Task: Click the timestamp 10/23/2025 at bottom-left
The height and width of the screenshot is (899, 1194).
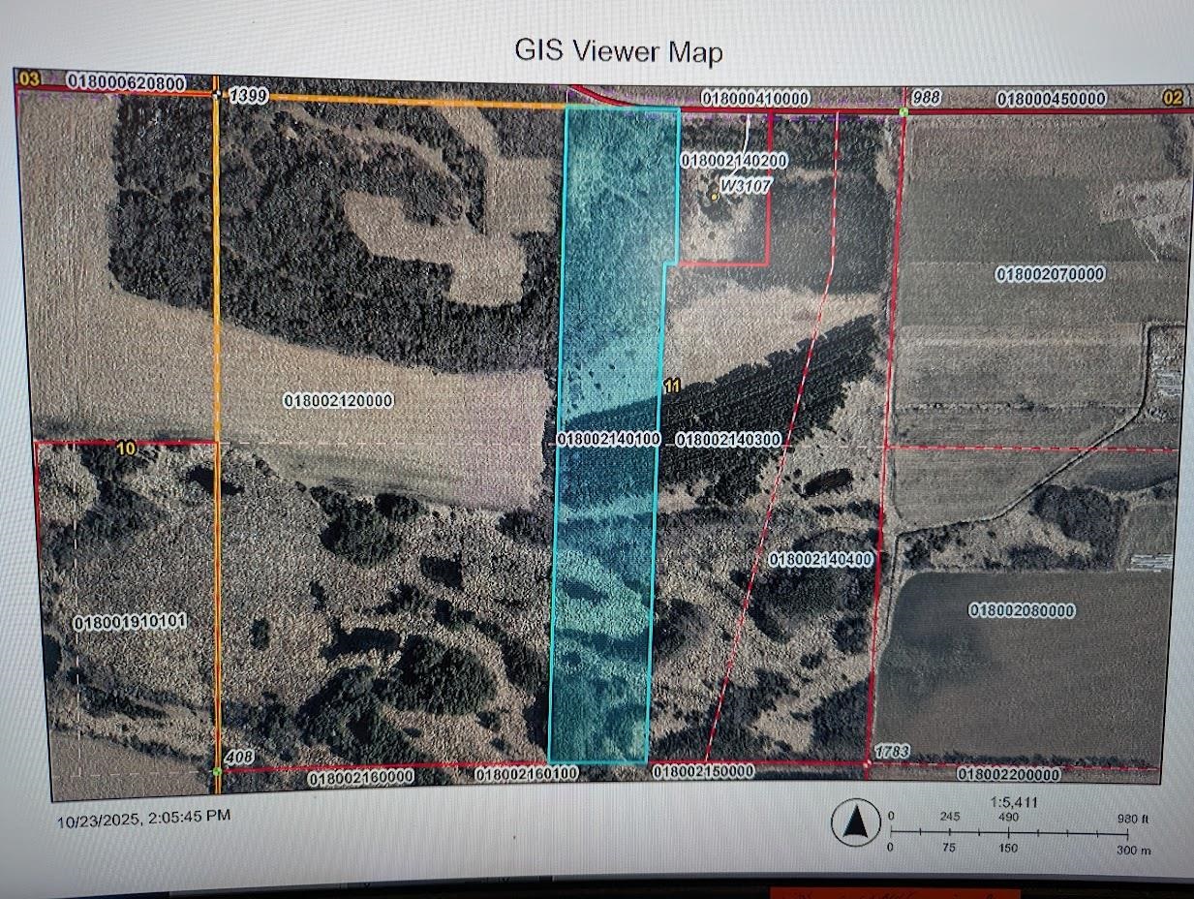Action: tap(142, 819)
